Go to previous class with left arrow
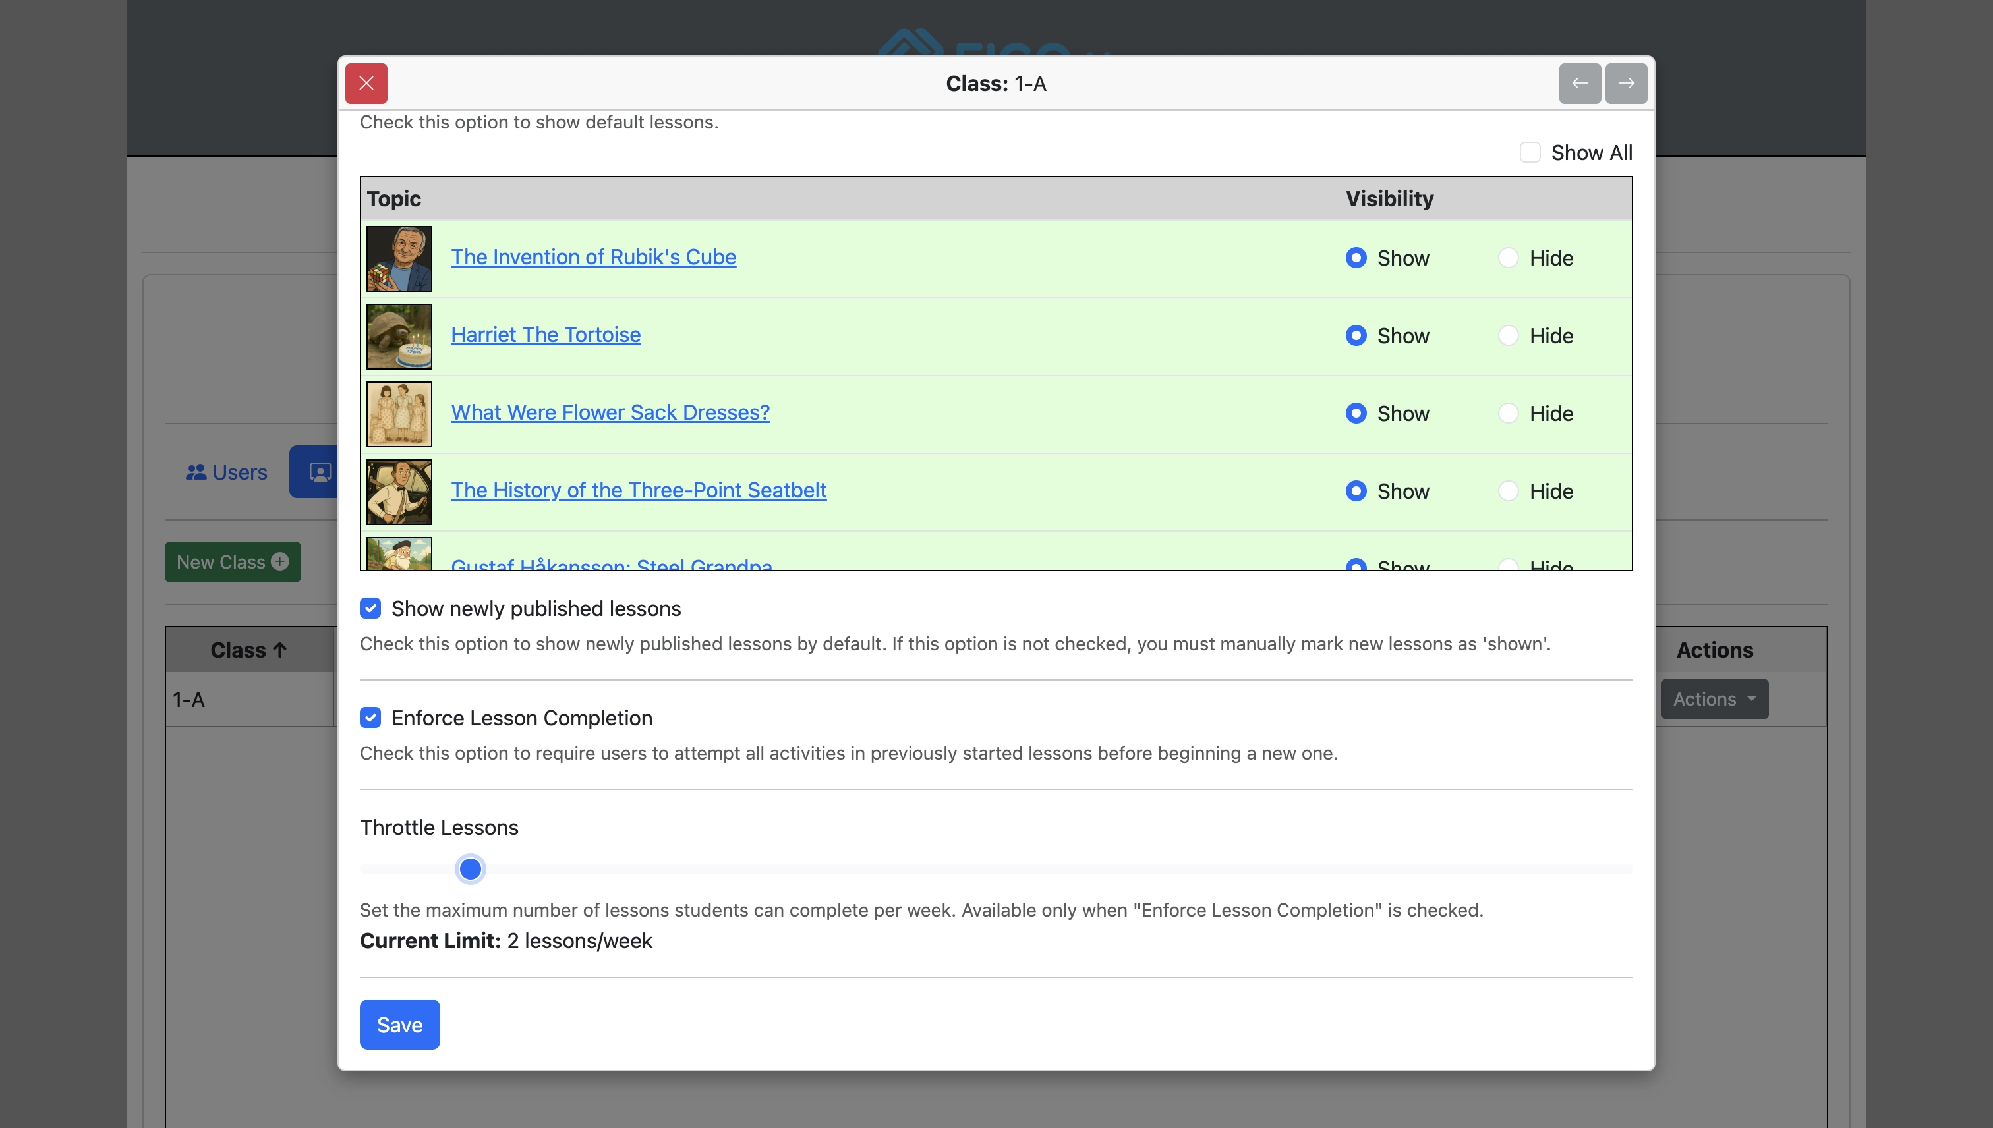The width and height of the screenshot is (1993, 1128). (1580, 83)
